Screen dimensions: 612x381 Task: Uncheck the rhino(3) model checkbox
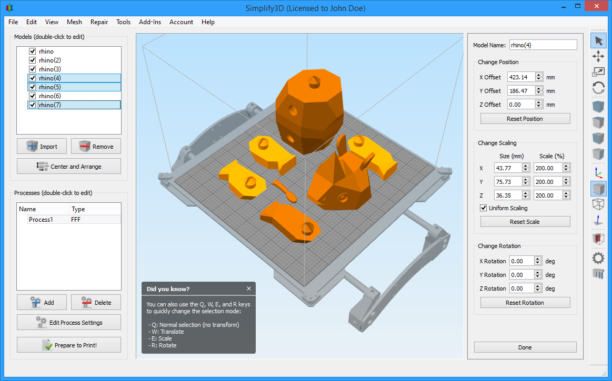click(33, 69)
